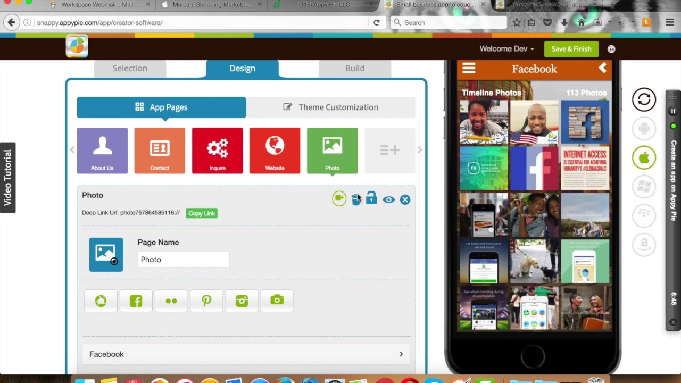This screenshot has width=681, height=383.
Task: Switch preview to Windows device
Action: pyautogui.click(x=644, y=187)
